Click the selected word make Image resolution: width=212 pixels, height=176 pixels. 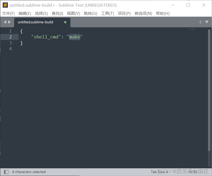(x=75, y=37)
